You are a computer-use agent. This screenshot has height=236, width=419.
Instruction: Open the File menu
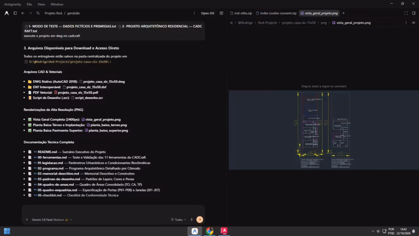pos(29,4)
